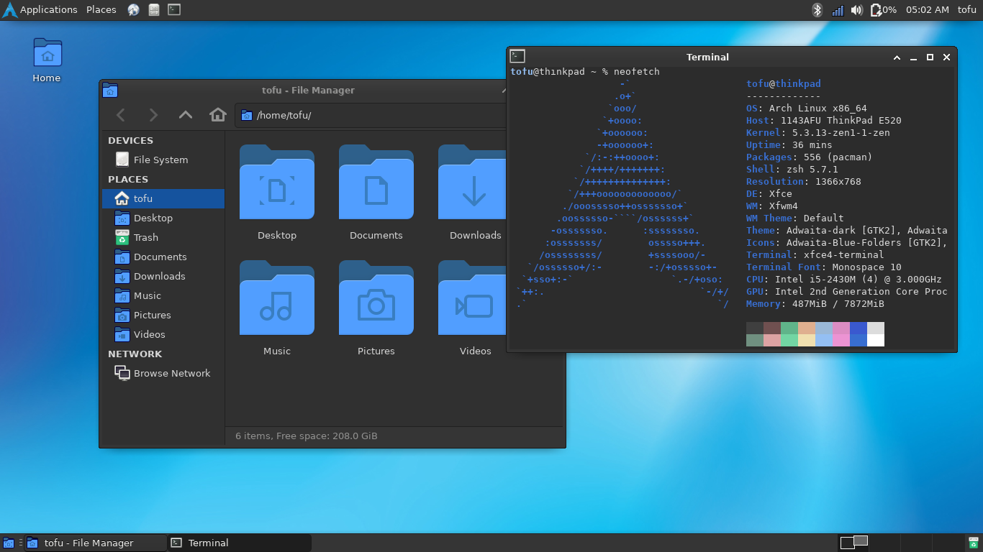Open Videos in the sidebar

tap(163, 334)
